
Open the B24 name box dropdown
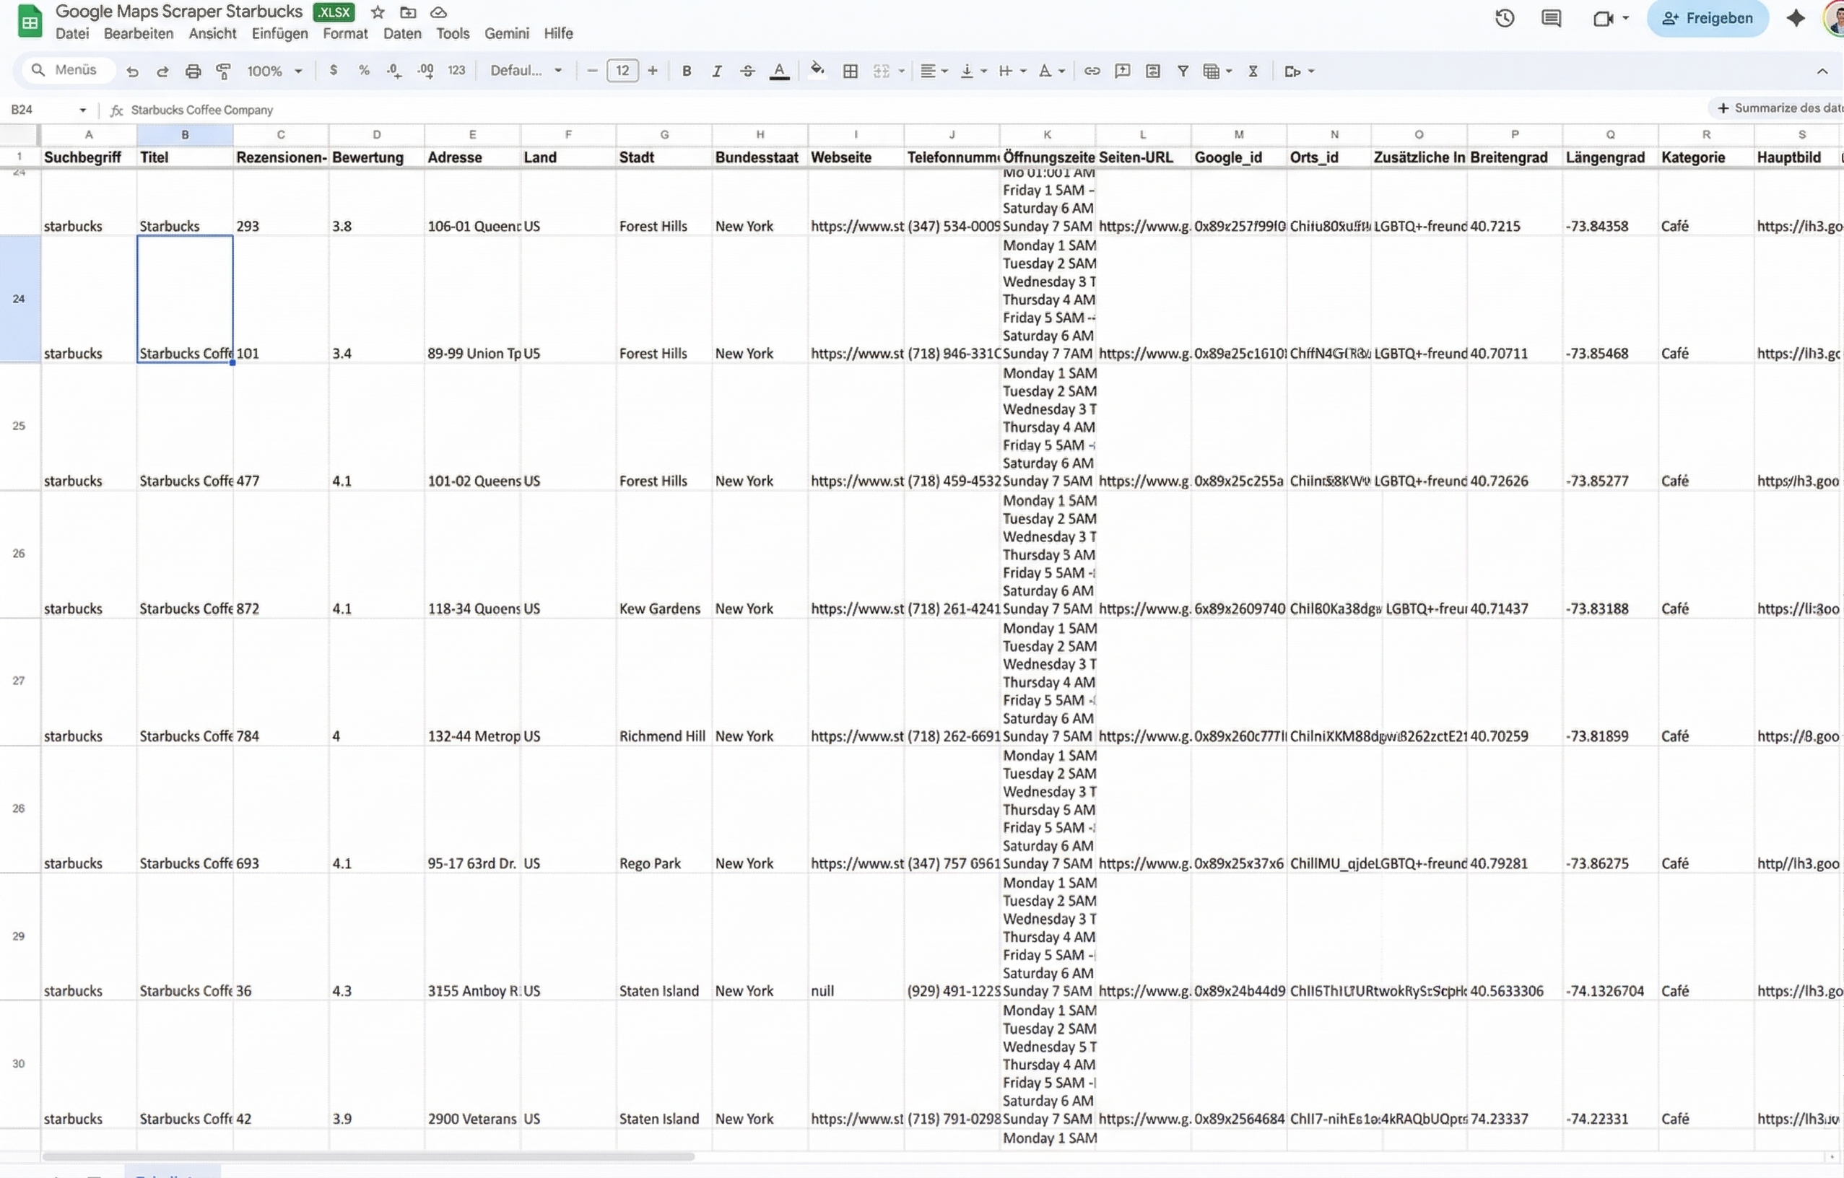(83, 110)
